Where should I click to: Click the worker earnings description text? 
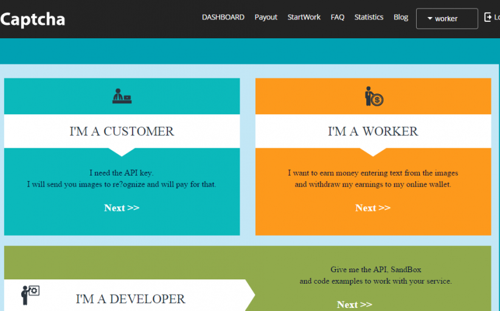373,179
